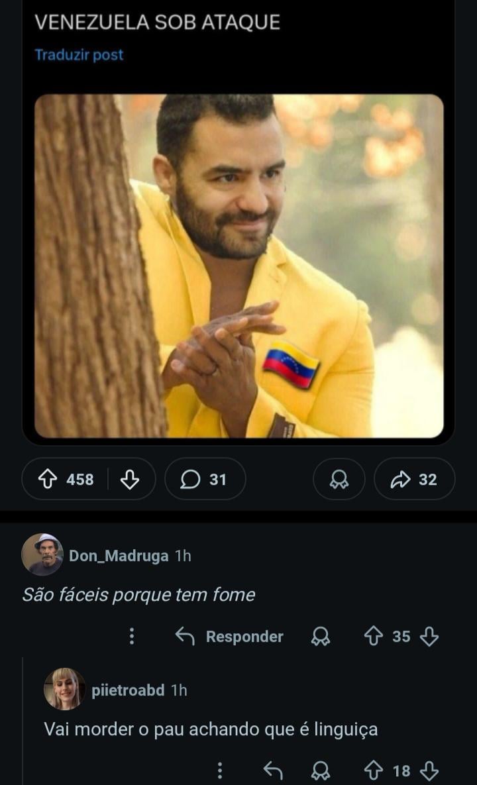Award Don_Madruga's comment
477x785 pixels.
(x=321, y=637)
